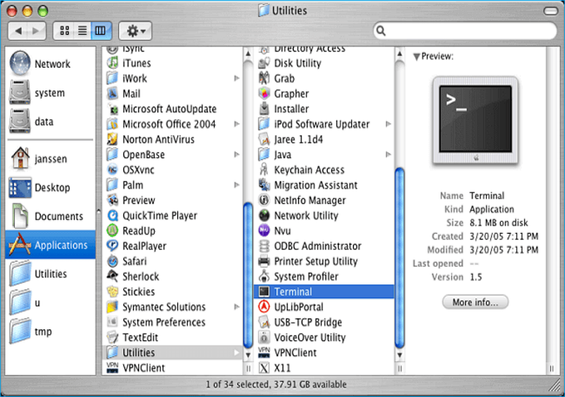Image resolution: width=565 pixels, height=397 pixels.
Task: Click the window resize grip corner
Action: click(x=555, y=386)
